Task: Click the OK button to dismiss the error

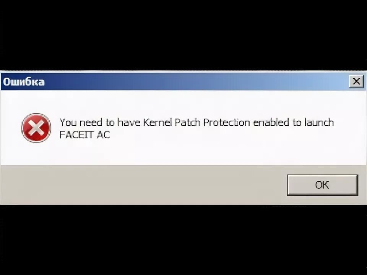Action: (323, 185)
